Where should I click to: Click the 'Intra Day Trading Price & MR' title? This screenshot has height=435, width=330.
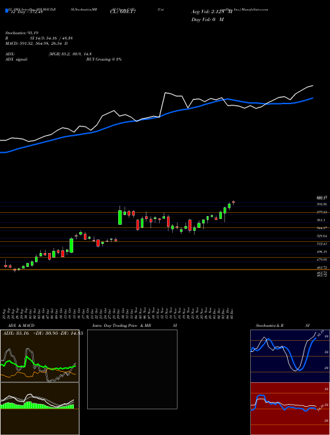pyautogui.click(x=122, y=326)
